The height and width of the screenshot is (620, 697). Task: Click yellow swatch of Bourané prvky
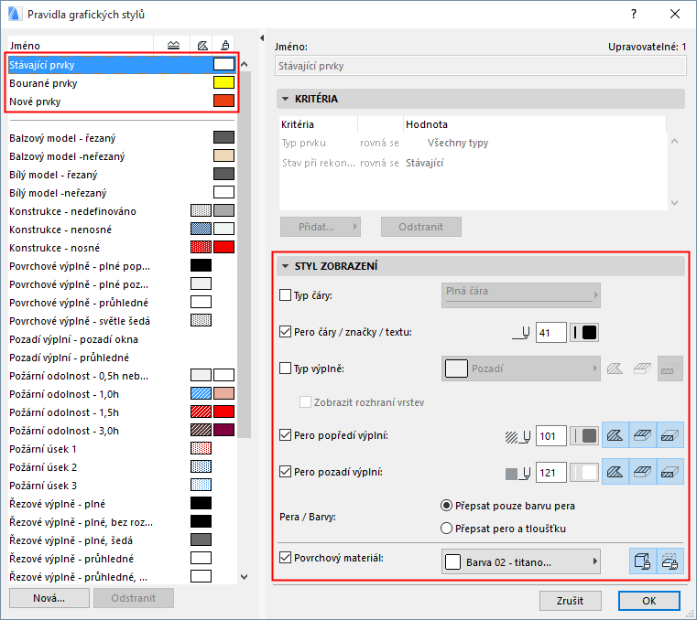click(x=223, y=82)
